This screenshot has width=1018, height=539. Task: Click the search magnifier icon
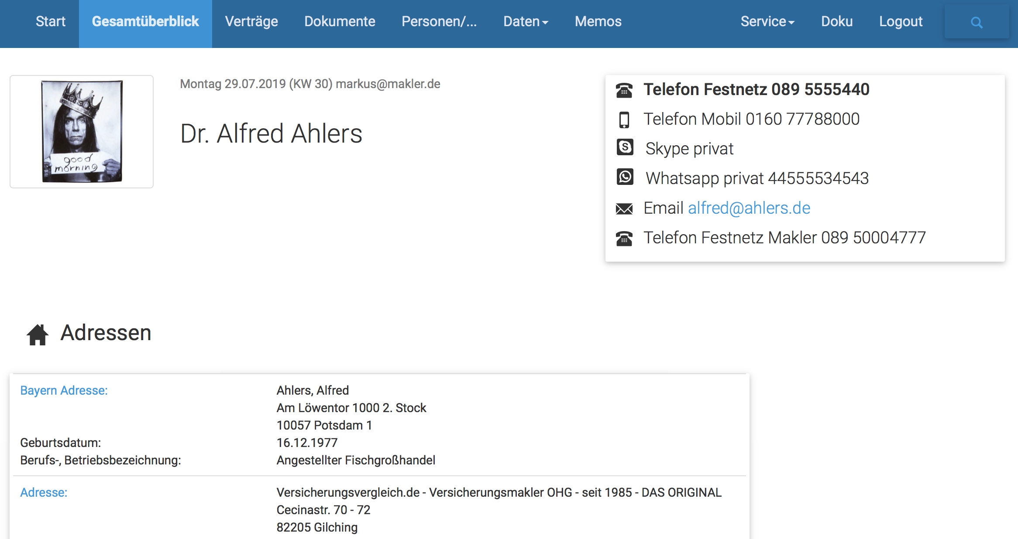(x=977, y=22)
